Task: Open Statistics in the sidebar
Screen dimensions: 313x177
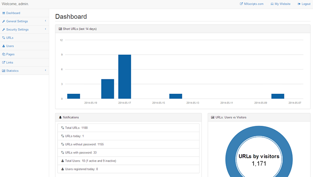Action: tap(24, 71)
